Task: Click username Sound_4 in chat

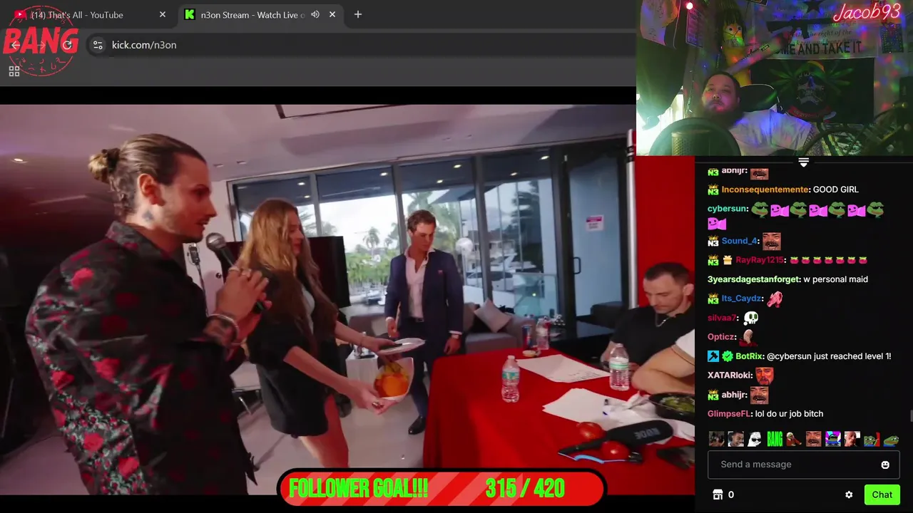Action: [x=739, y=241]
